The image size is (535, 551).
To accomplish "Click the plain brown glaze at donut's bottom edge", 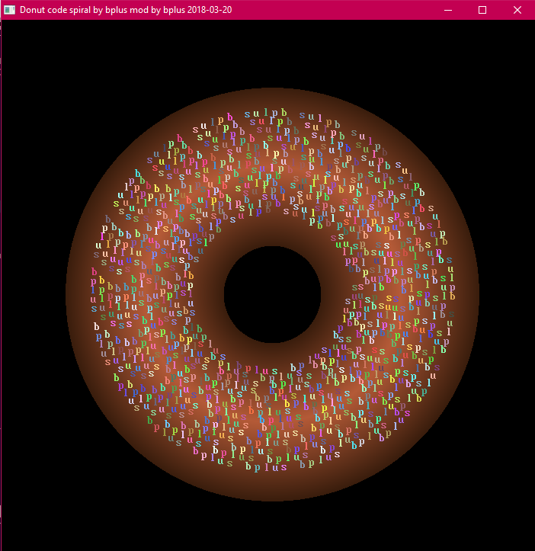I will pyautogui.click(x=272, y=488).
